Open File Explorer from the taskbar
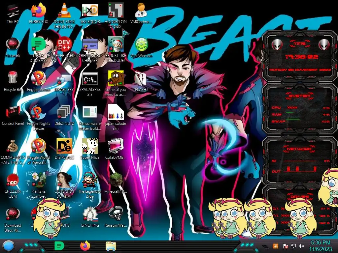The height and width of the screenshot is (253, 338). [x=111, y=246]
